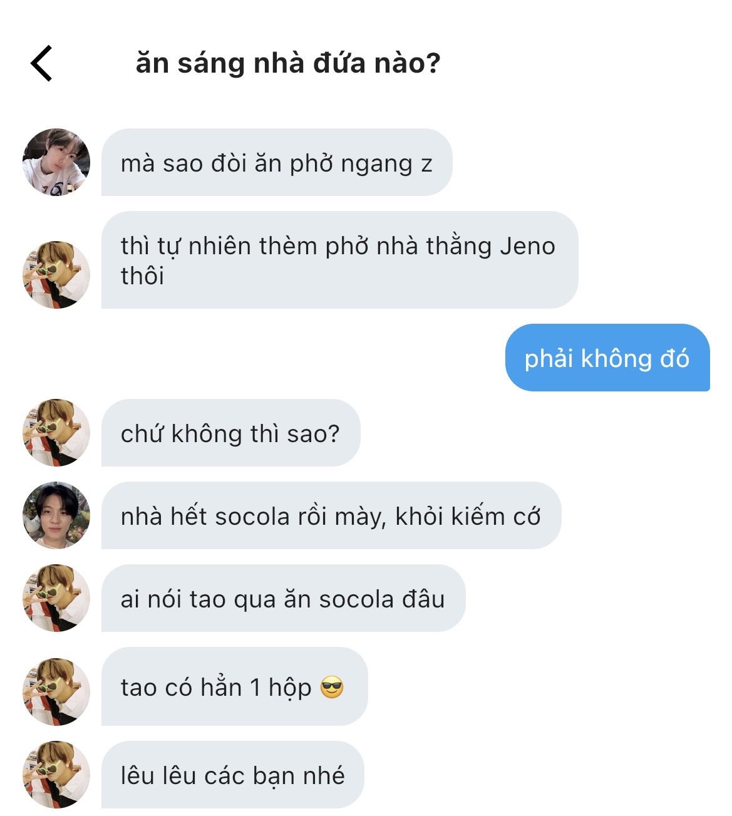Tap the sunglasses emoji in the message

click(332, 688)
